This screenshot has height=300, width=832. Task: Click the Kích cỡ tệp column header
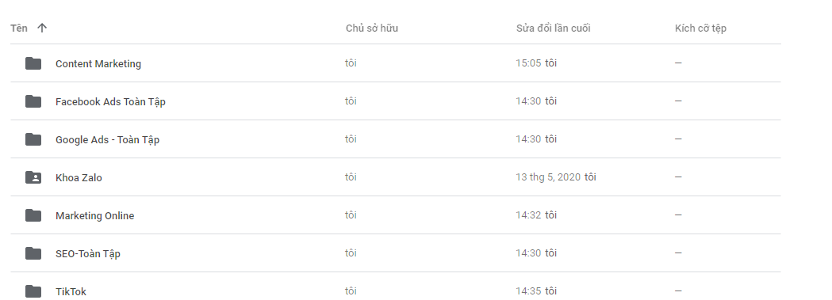[700, 28]
